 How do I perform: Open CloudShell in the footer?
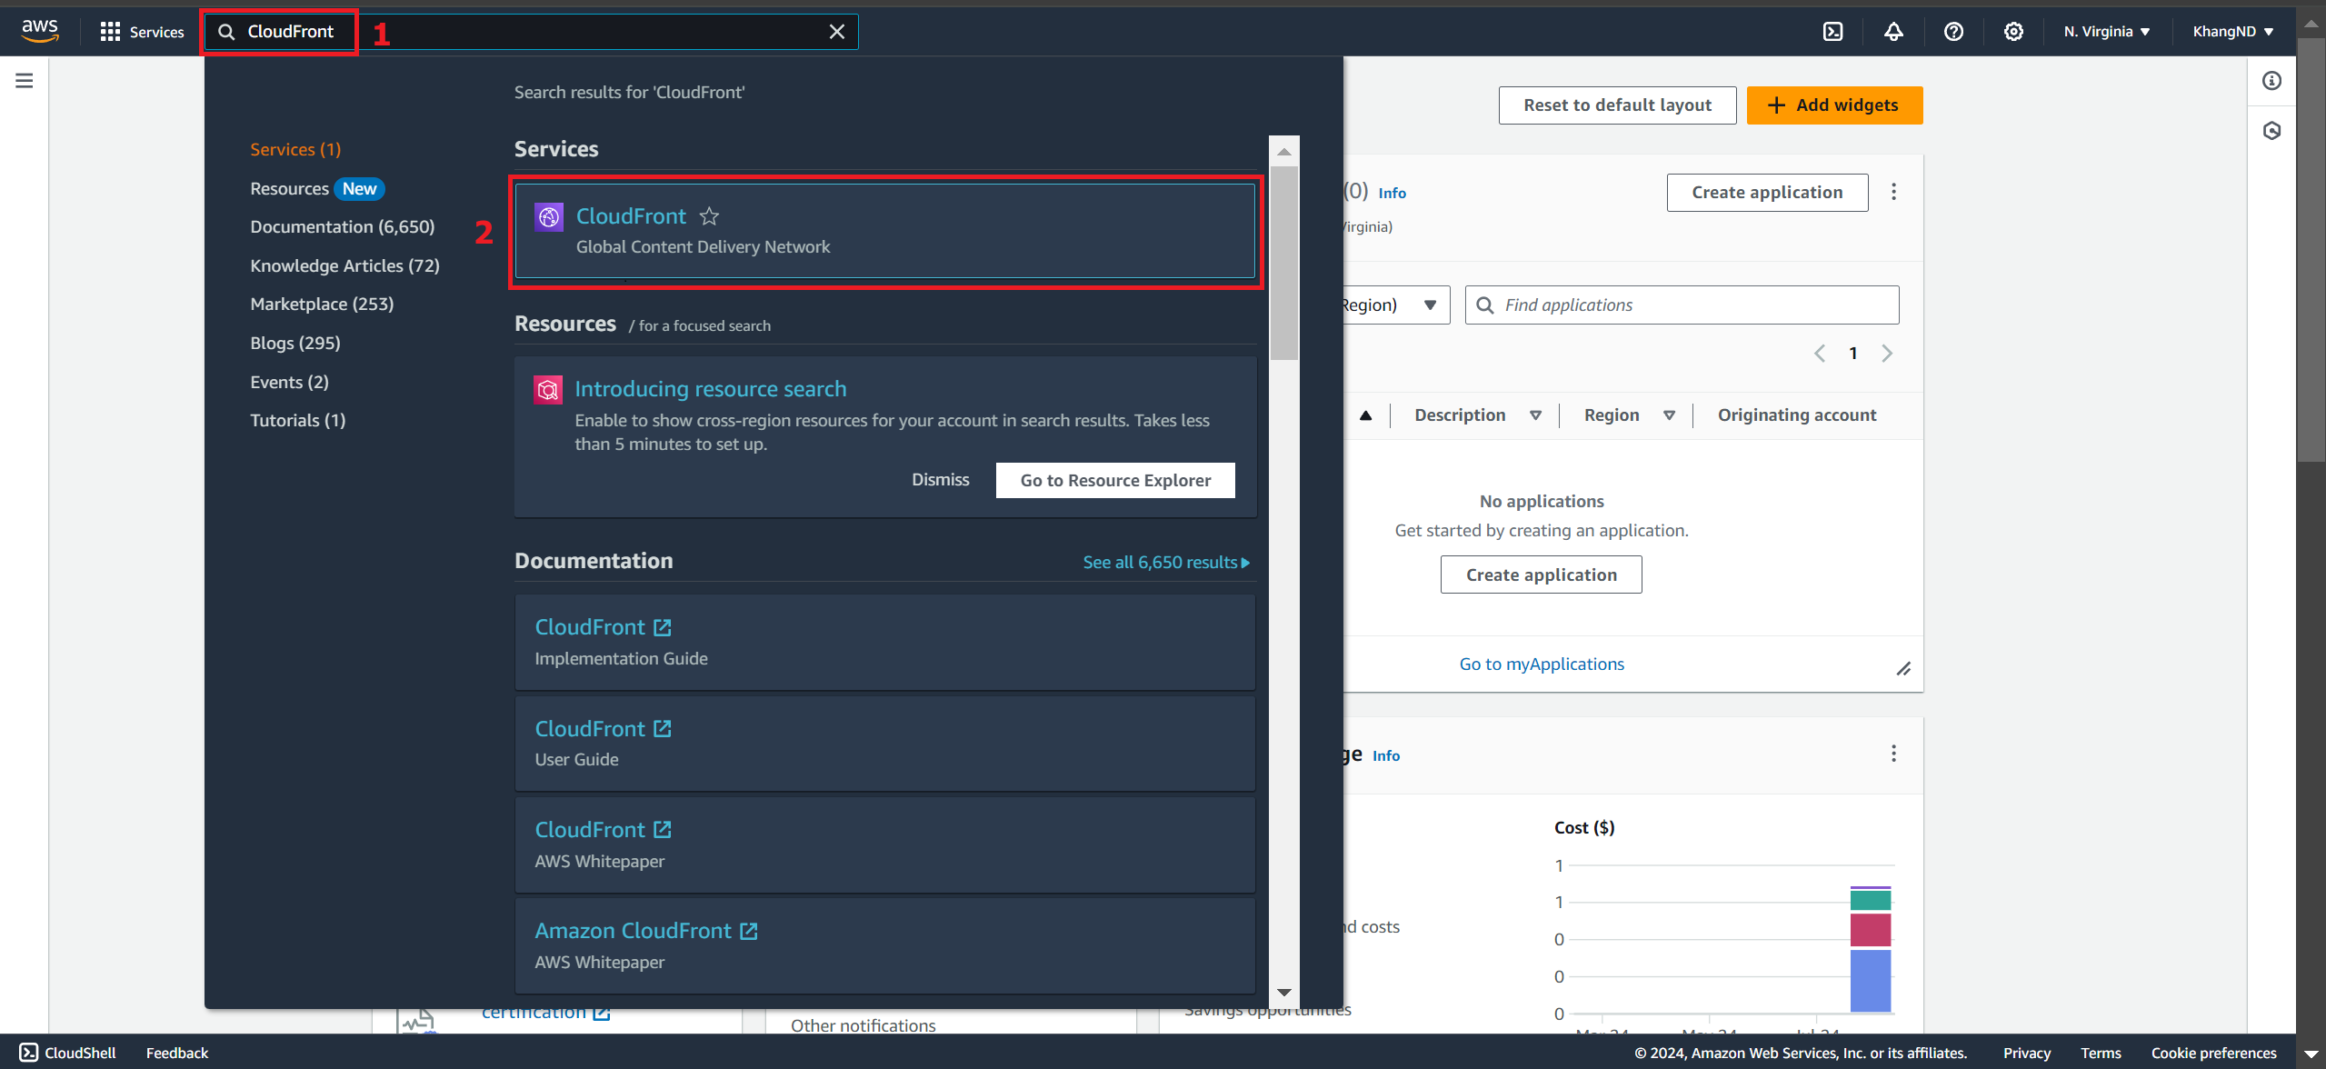pyautogui.click(x=68, y=1053)
